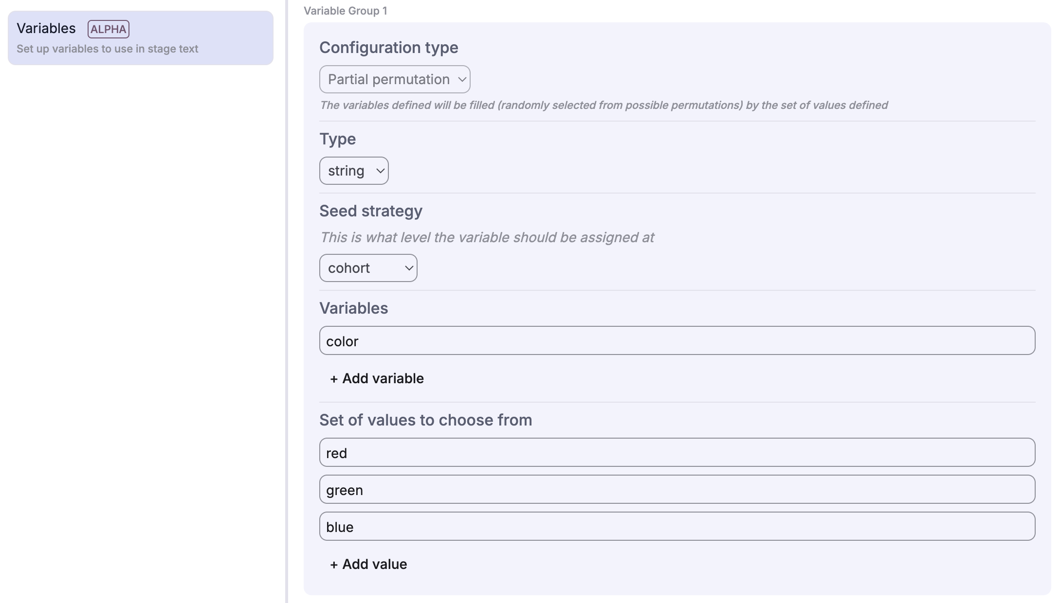Click the Variable Group 1 header label
1060x603 pixels.
pyautogui.click(x=345, y=10)
